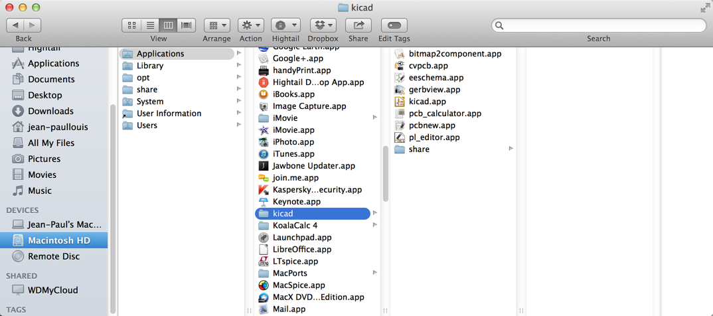This screenshot has height=316, width=713.
Task: Open the Dropbox toolbar menu
Action: coord(323,25)
